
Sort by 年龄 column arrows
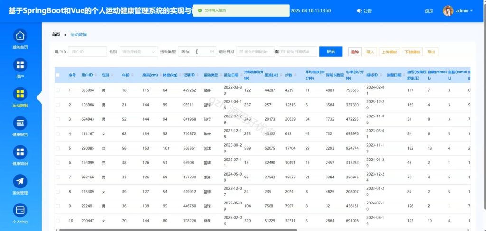point(132,75)
